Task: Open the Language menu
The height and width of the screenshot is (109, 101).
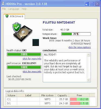Action: 14,9
